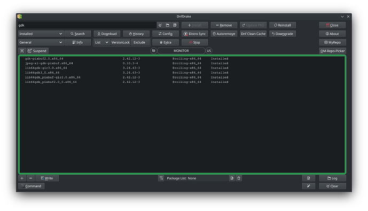Click the Distro Sync button

[195, 34]
